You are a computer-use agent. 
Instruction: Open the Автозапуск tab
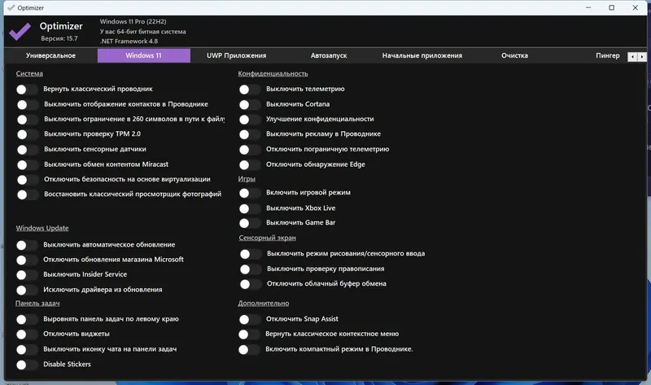[x=329, y=55]
